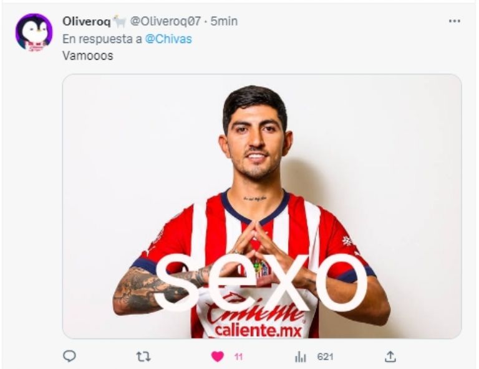
Task: Open the Oliveroq display name profile
Action: (x=87, y=21)
